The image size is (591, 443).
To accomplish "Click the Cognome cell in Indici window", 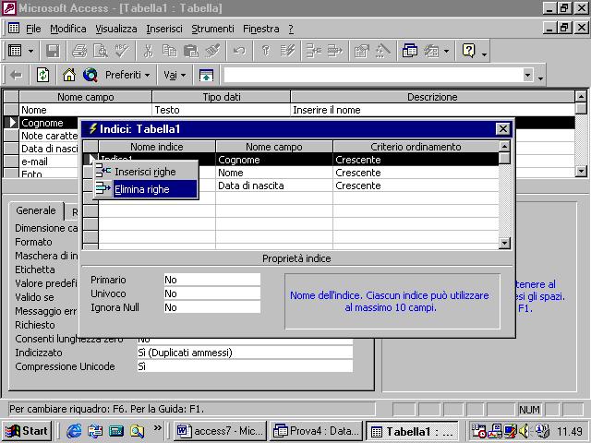I will click(x=274, y=160).
